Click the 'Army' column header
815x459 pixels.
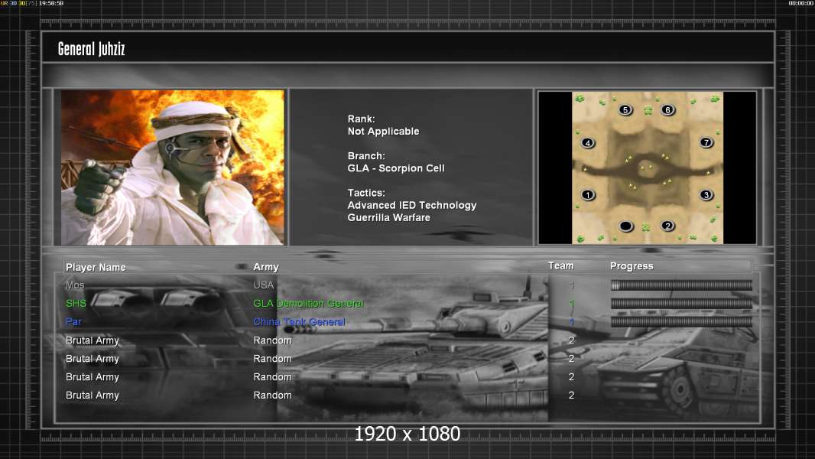(266, 267)
